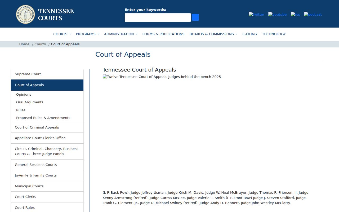Expand the Programs dropdown menu

click(x=87, y=34)
